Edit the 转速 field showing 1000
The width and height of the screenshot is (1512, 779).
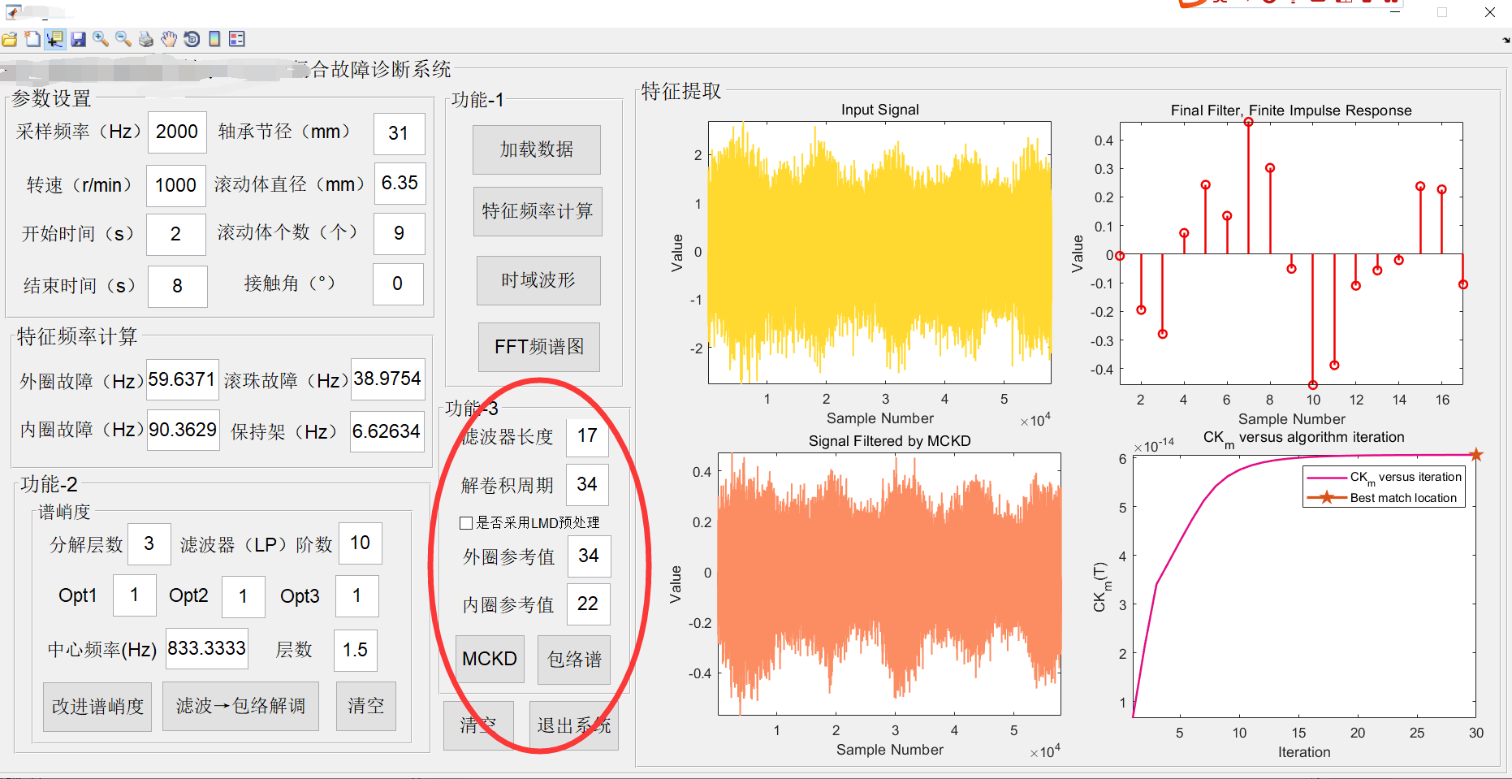[x=175, y=186]
